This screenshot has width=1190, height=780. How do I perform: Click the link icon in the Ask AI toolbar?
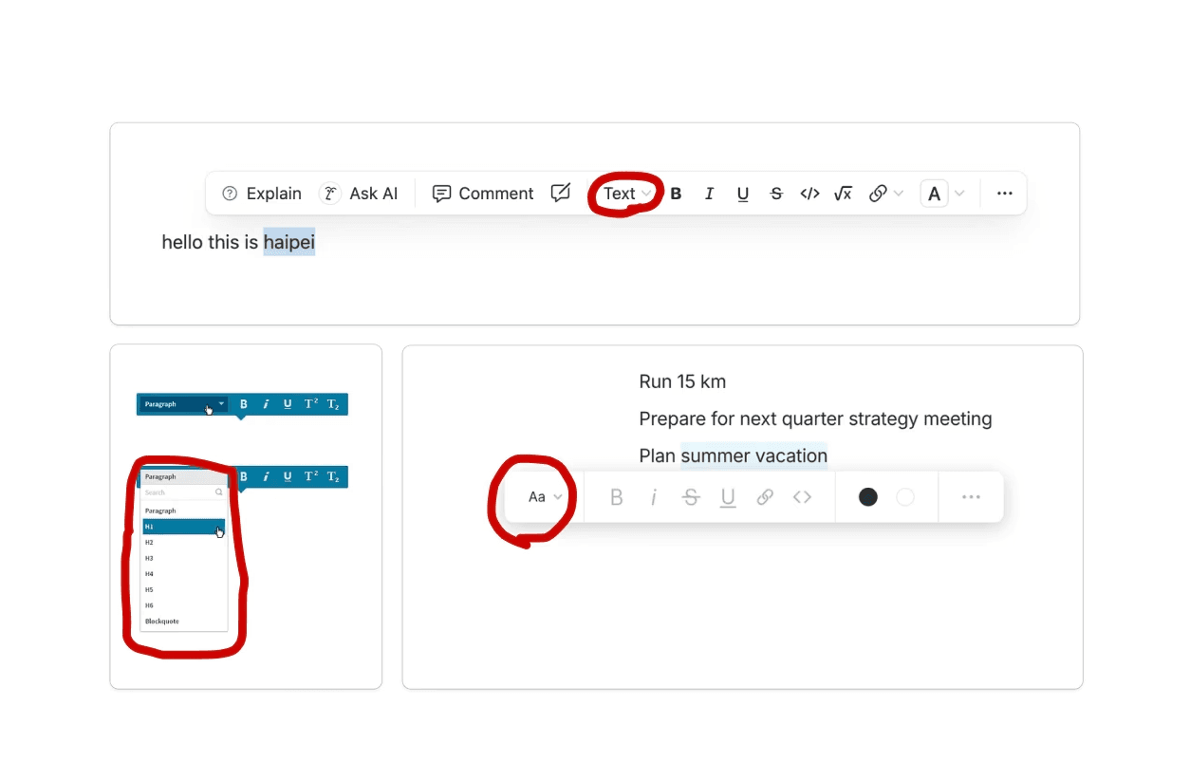pyautogui.click(x=878, y=194)
